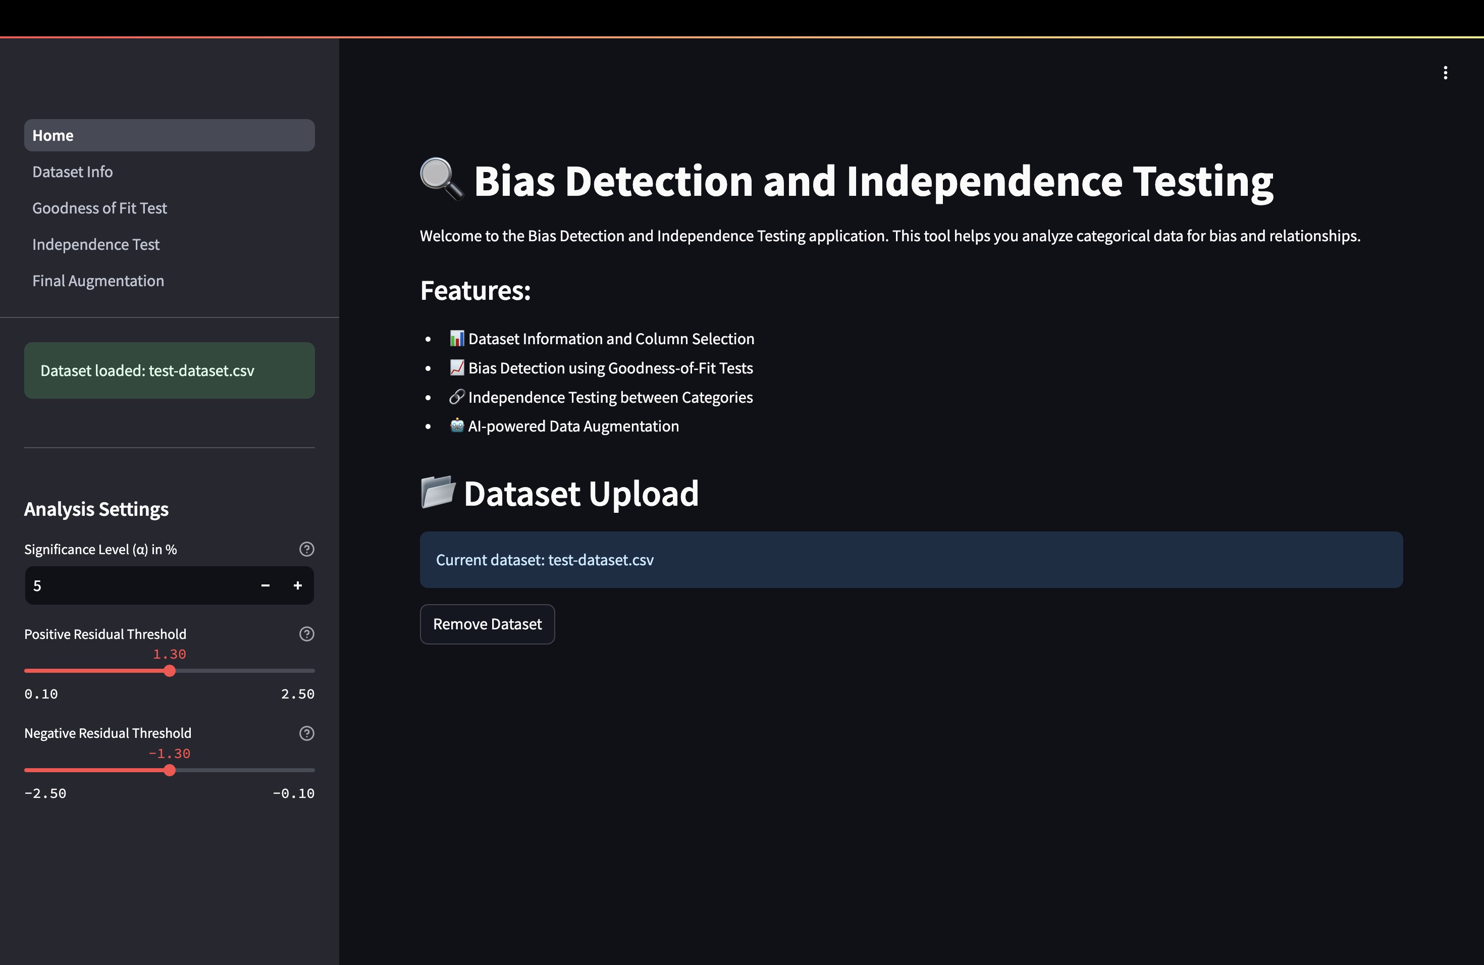Open the three-dot main menu
Screen dimensions: 1484x965
[x=1445, y=73]
